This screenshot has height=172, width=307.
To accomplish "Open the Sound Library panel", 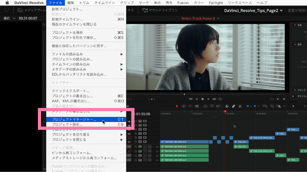I will tap(160, 10).
